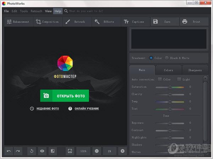Click the clock icon beside НЕДАВНИЕ ФОТО
Viewport: 213px width, 159px height.
[x=32, y=109]
